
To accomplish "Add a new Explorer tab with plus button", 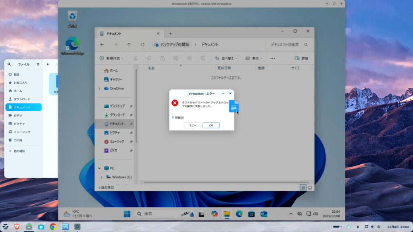I will [x=170, y=33].
